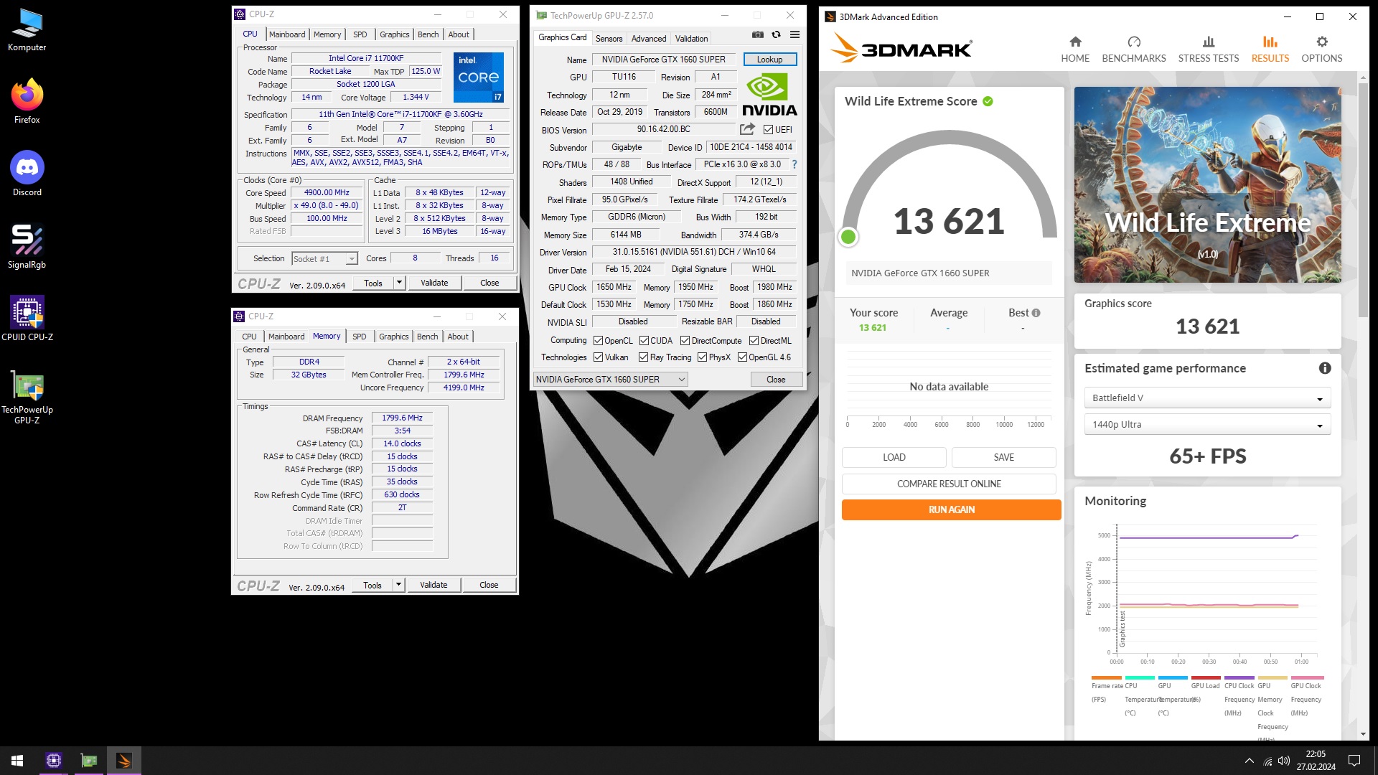The width and height of the screenshot is (1378, 775).
Task: Switch to Mainboard tab in top CPU-Z
Action: pos(287,34)
